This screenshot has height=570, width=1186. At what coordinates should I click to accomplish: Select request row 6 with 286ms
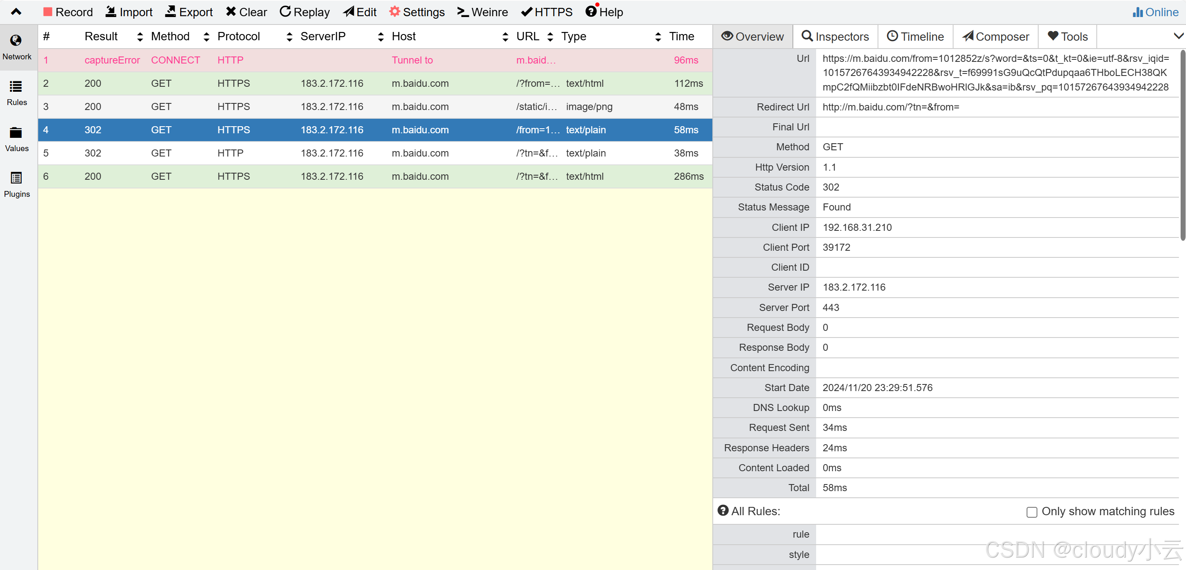pos(375,176)
